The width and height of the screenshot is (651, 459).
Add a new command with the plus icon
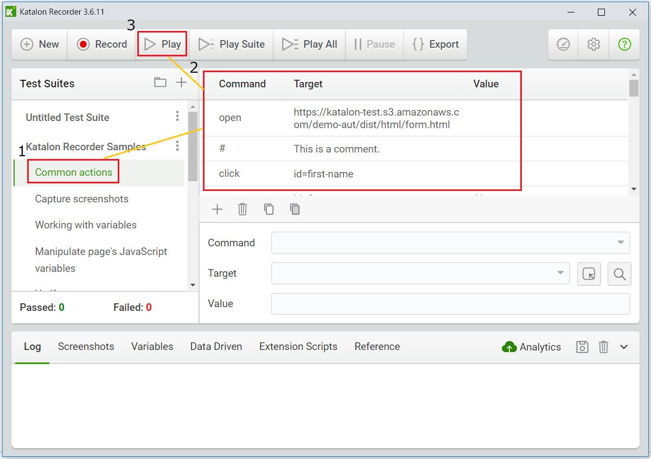coord(217,209)
